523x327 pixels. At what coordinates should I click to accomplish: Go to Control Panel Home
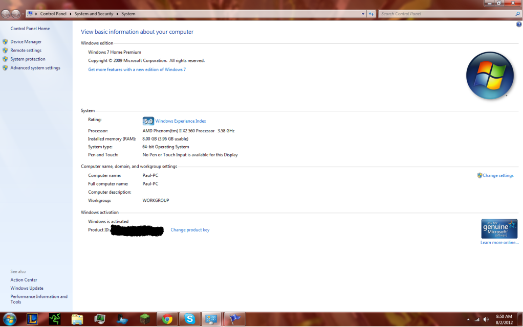tap(30, 29)
